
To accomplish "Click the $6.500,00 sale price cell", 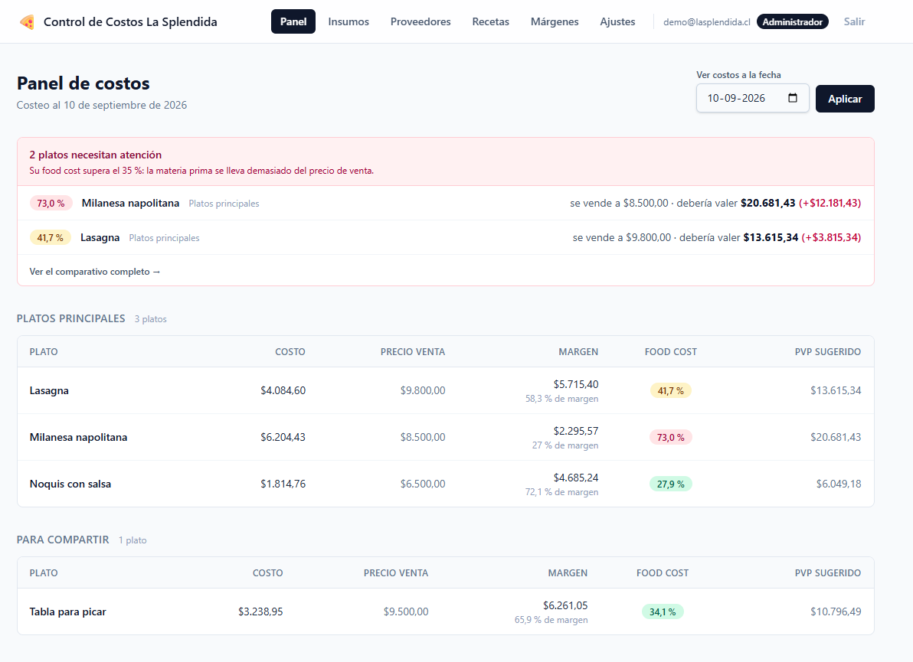I will tap(423, 484).
